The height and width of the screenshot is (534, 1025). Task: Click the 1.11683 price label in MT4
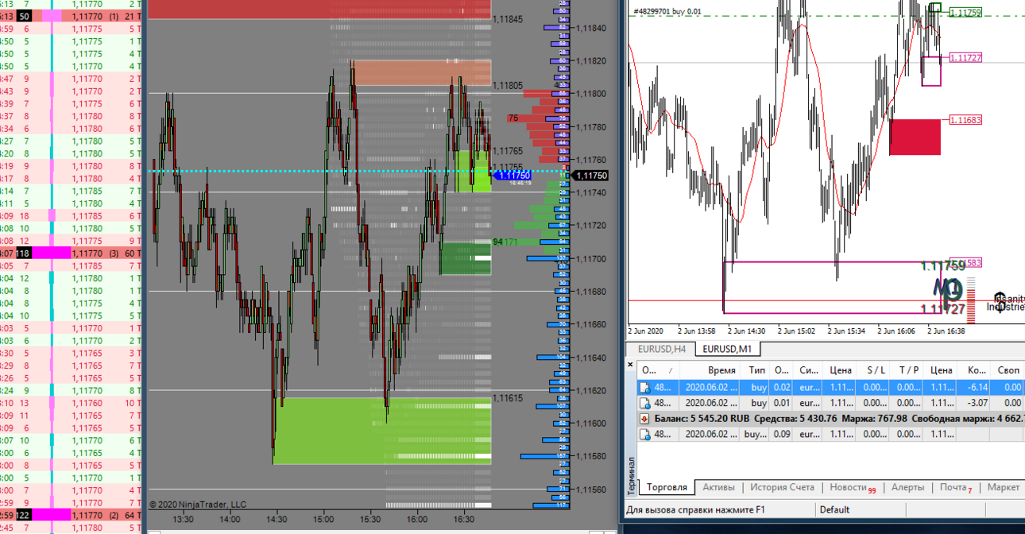(965, 121)
